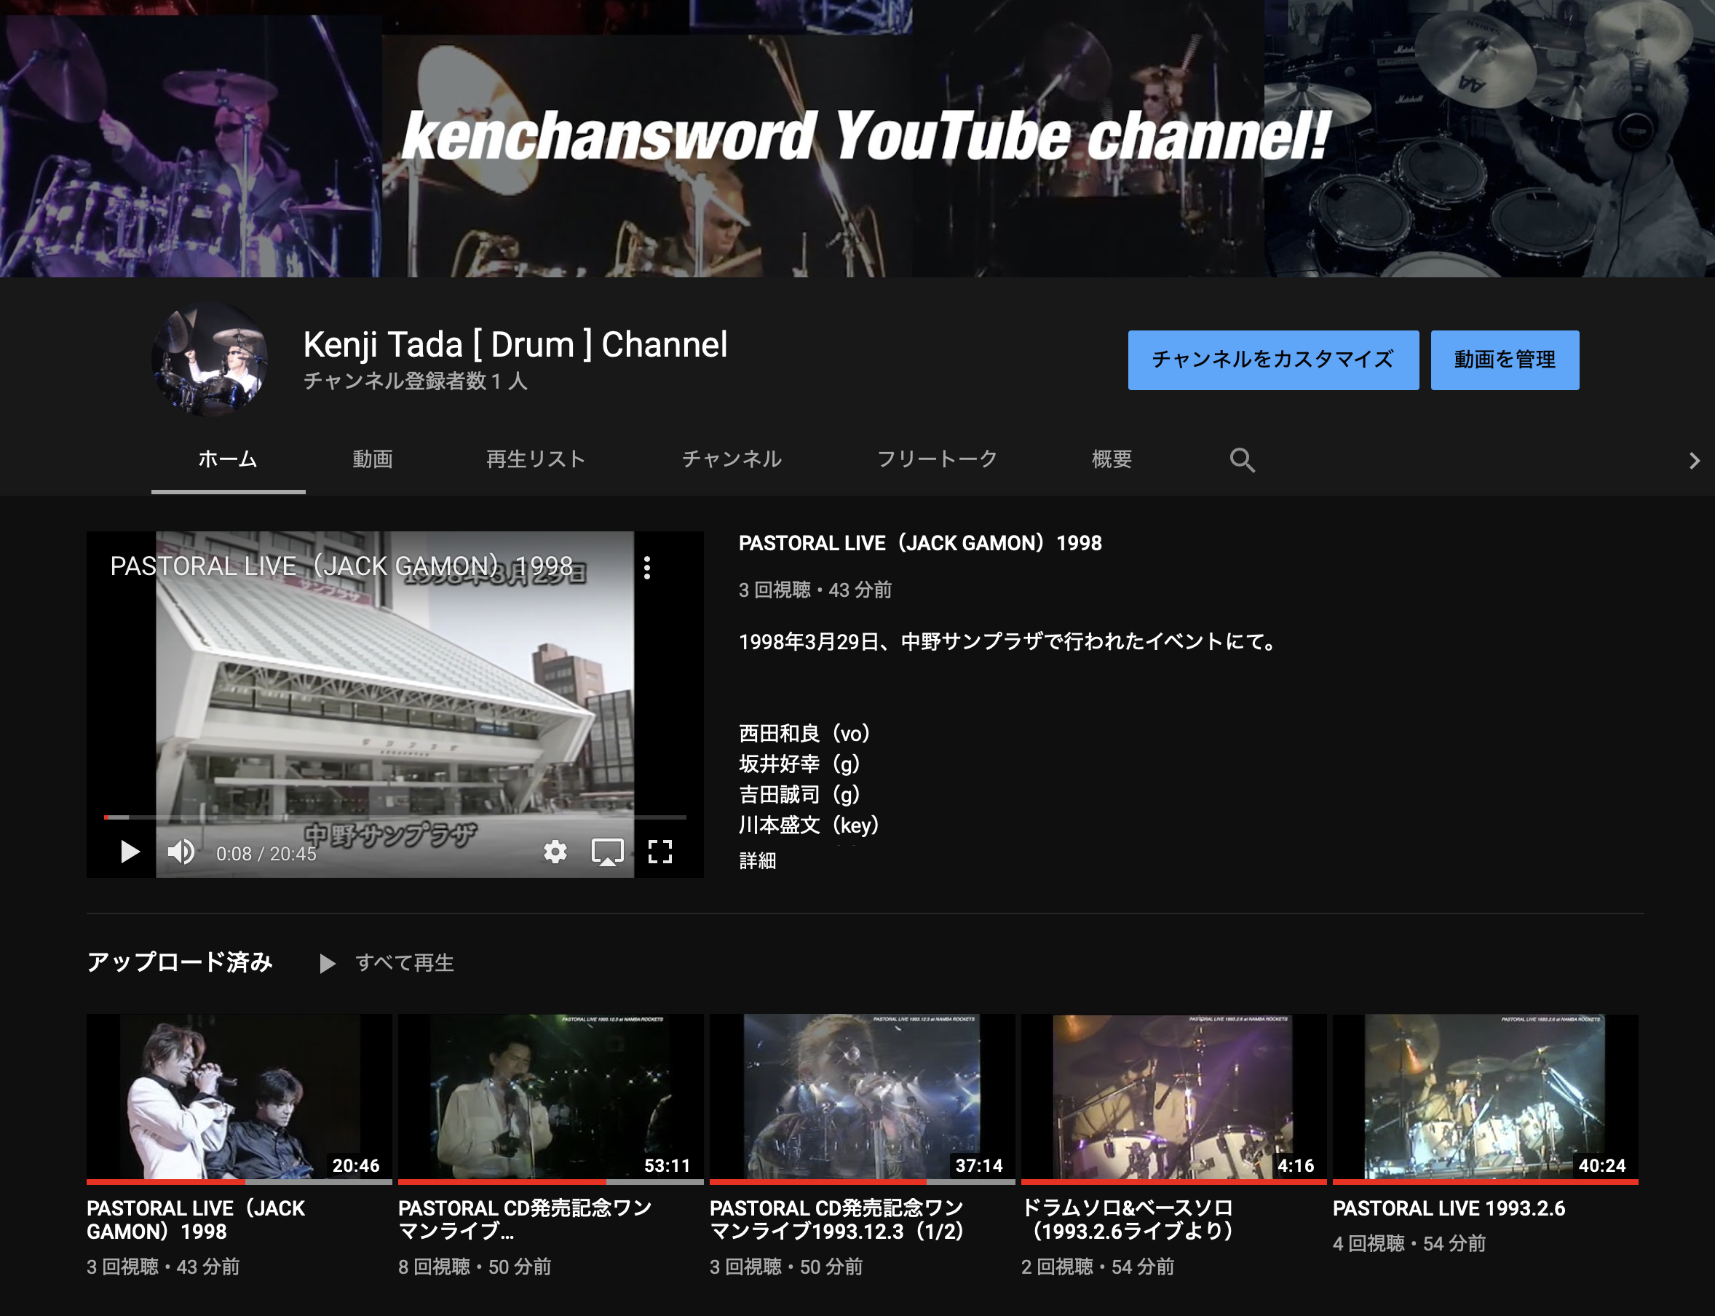
Task: Open the 再生リスト tab
Action: click(536, 460)
